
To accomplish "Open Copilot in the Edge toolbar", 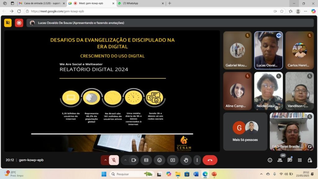I will click(313, 11).
